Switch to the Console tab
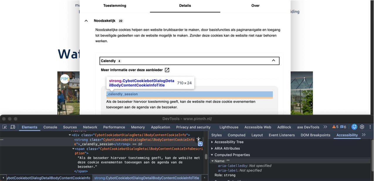 pyautogui.click(x=50, y=127)
